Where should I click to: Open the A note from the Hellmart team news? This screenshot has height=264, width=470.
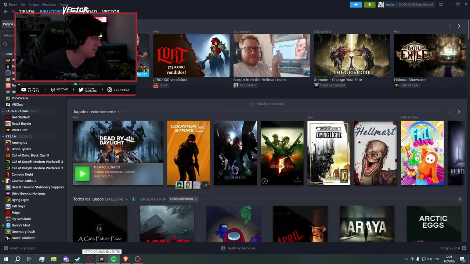coord(272,56)
